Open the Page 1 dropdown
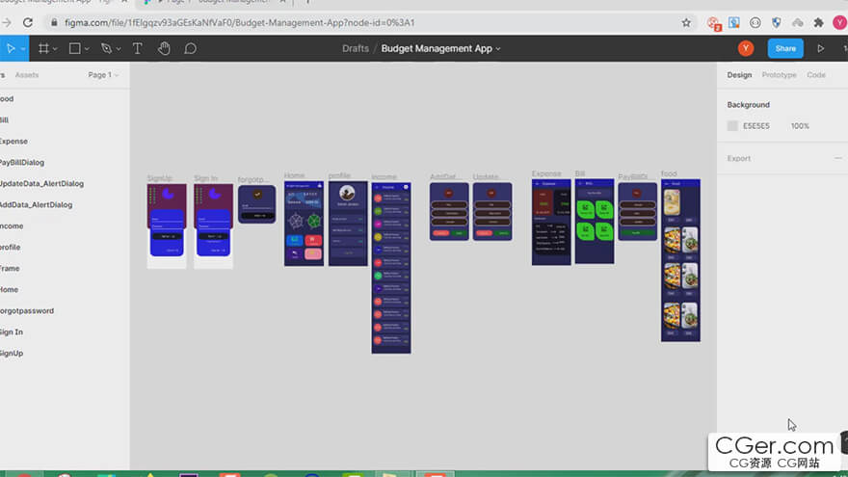848x477 pixels. tap(102, 75)
